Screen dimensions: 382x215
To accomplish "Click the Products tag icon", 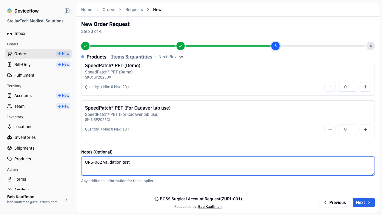I will click(x=10, y=159).
